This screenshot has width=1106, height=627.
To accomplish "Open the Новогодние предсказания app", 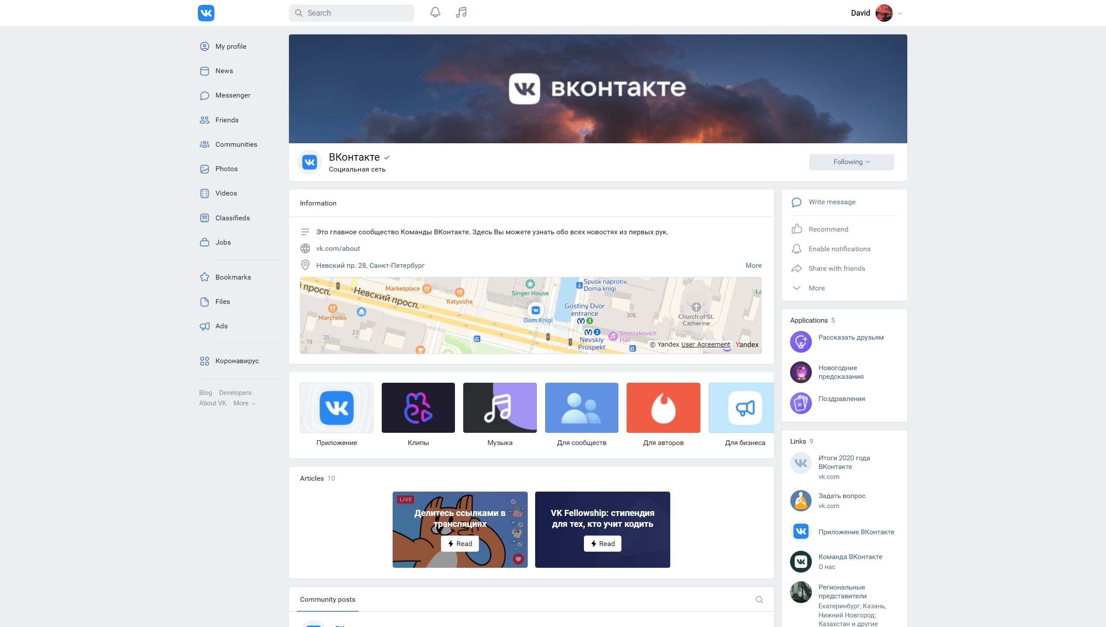I will pos(841,372).
